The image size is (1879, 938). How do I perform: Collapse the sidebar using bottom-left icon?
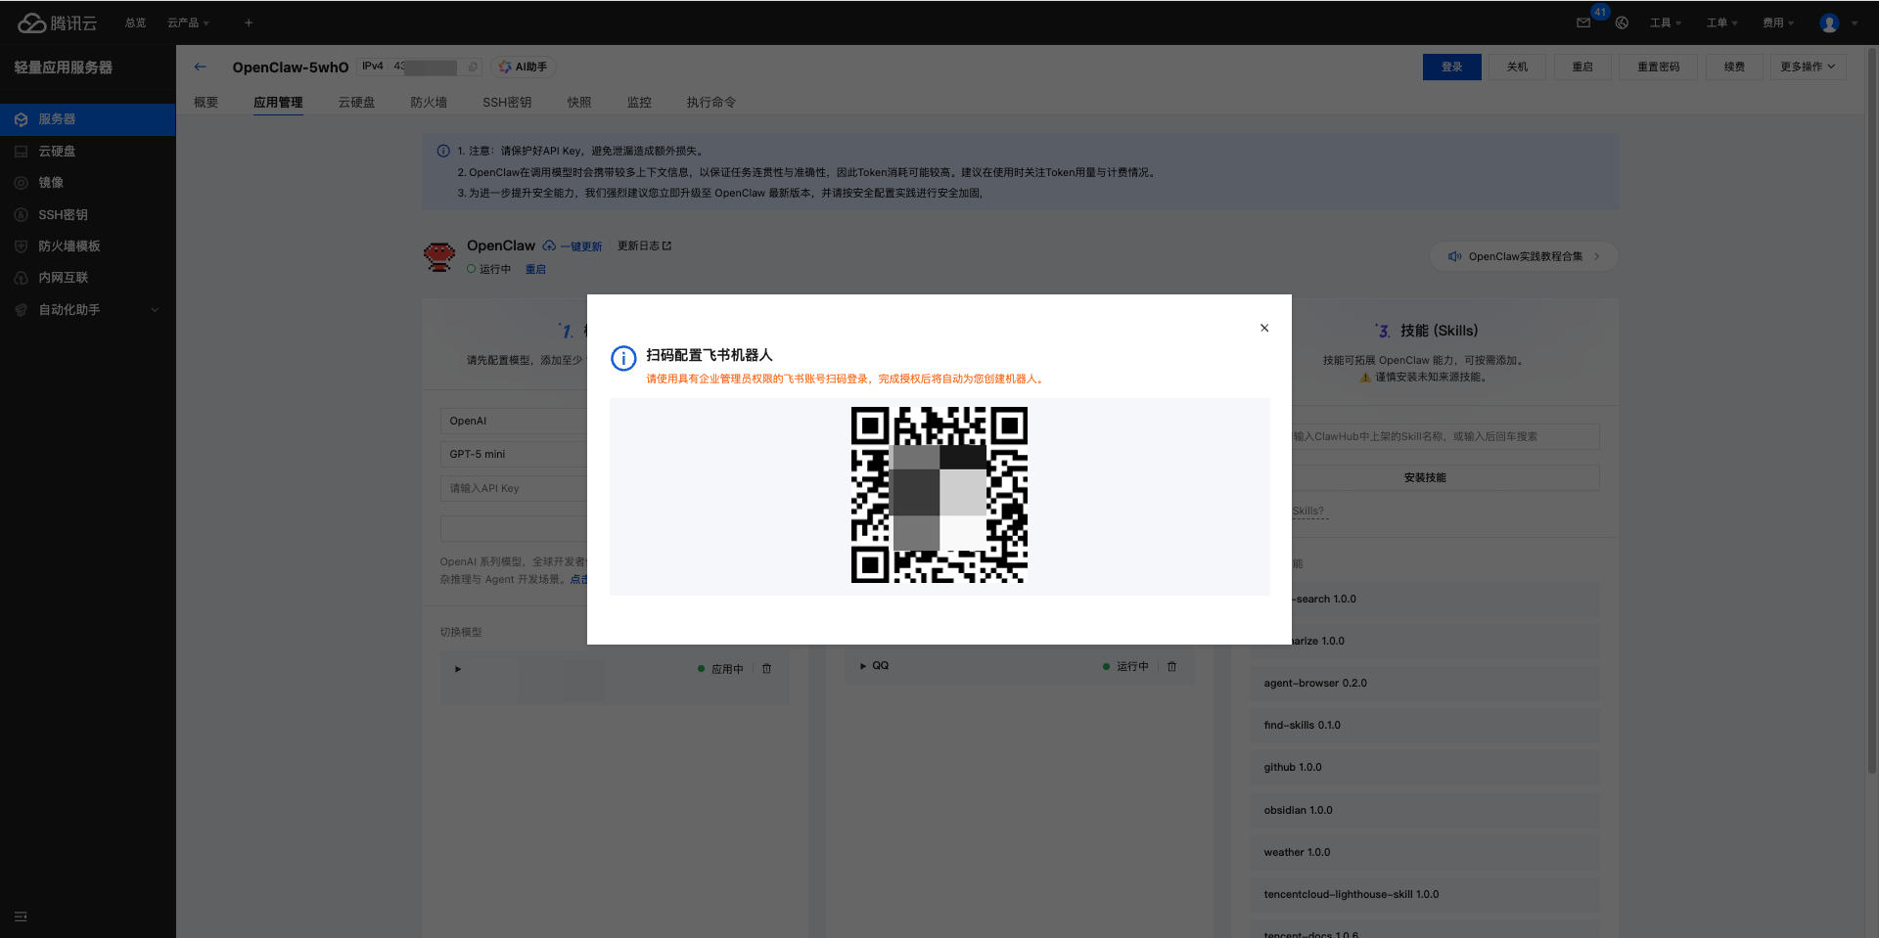(21, 916)
